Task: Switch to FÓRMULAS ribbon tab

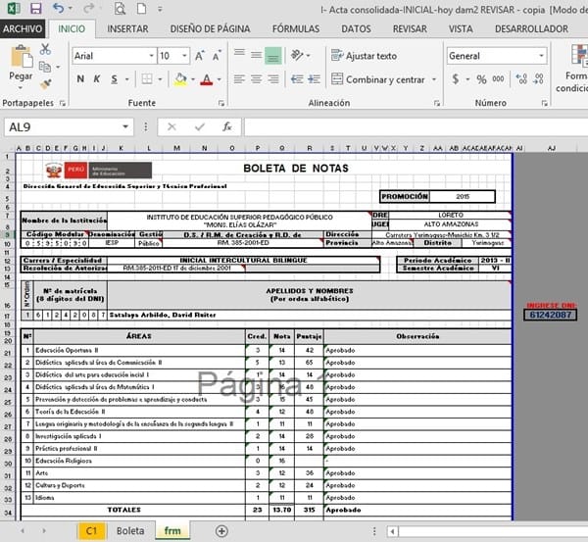Action: pyautogui.click(x=296, y=28)
